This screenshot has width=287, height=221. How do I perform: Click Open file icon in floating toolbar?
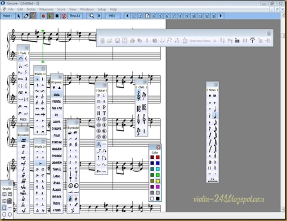click(x=110, y=41)
